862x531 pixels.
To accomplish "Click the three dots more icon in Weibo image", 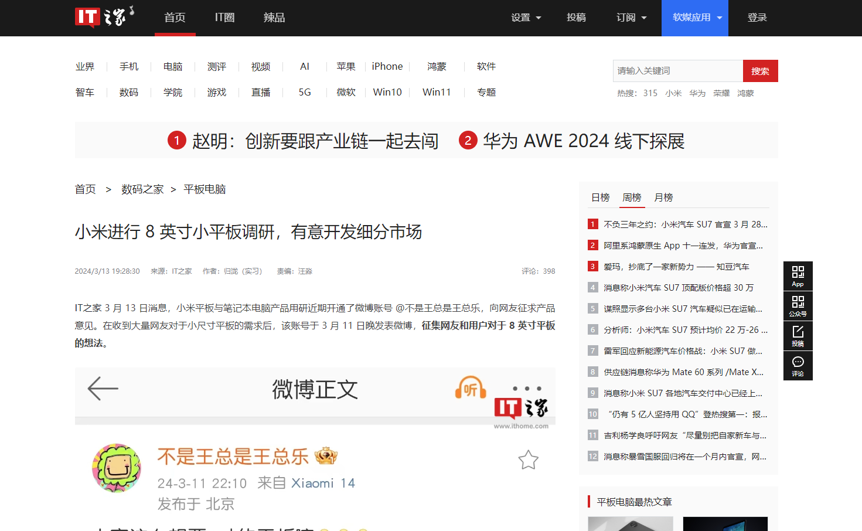I will coord(527,389).
